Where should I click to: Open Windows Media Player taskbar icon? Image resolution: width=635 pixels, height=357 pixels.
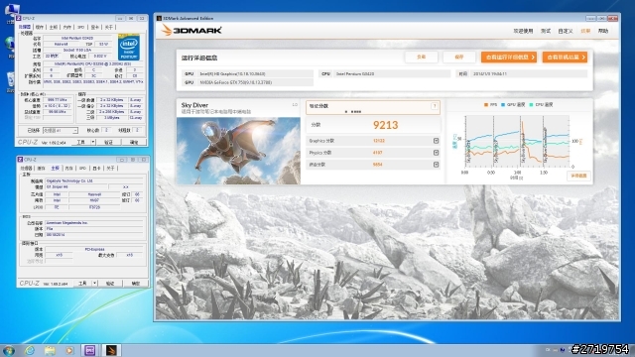[x=69, y=350]
